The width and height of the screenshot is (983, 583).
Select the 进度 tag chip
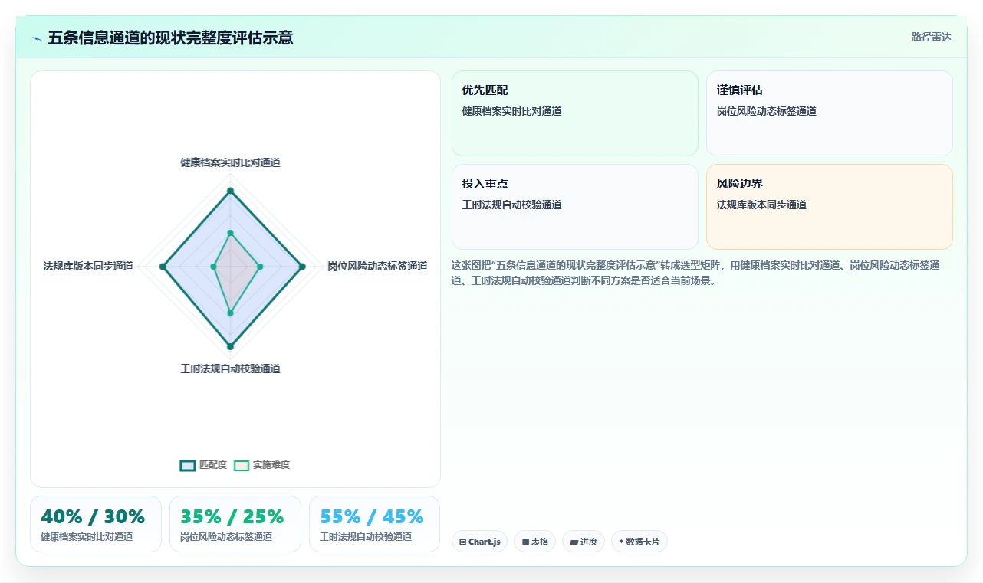(584, 542)
